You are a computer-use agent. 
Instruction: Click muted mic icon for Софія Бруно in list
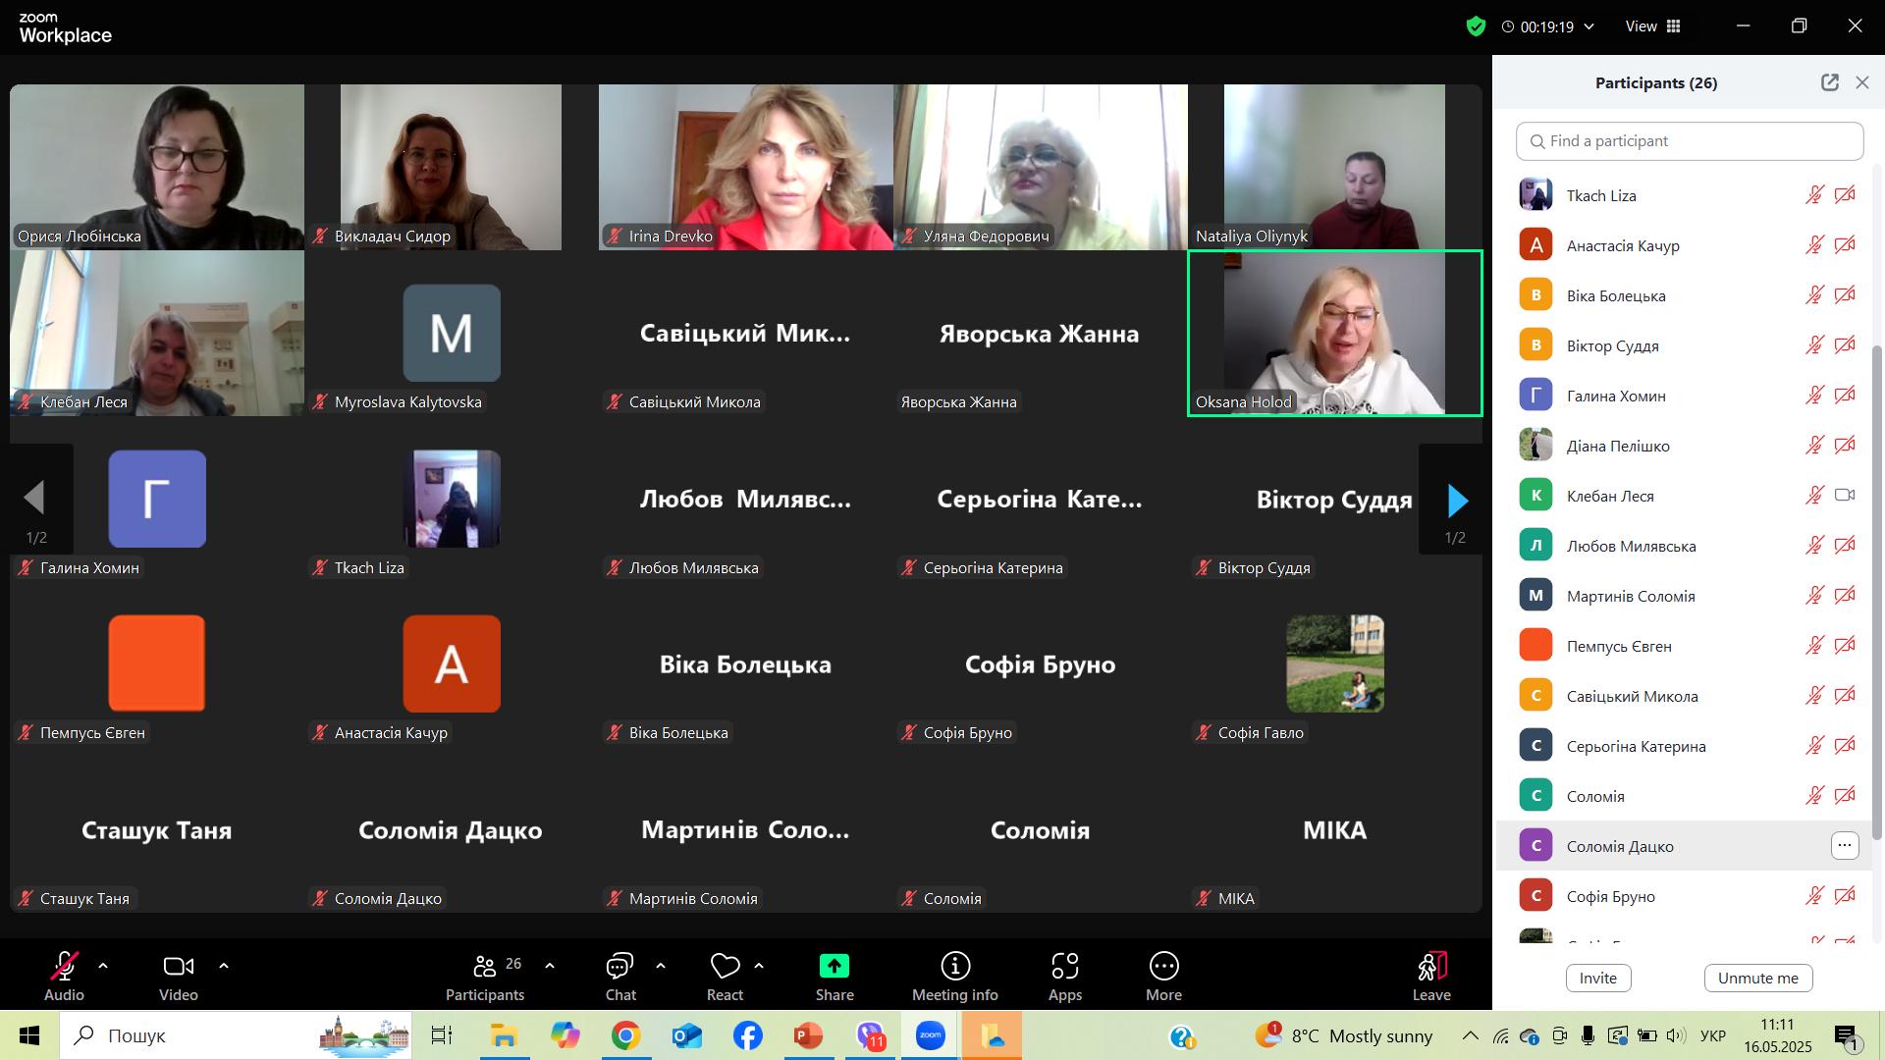coord(1814,896)
